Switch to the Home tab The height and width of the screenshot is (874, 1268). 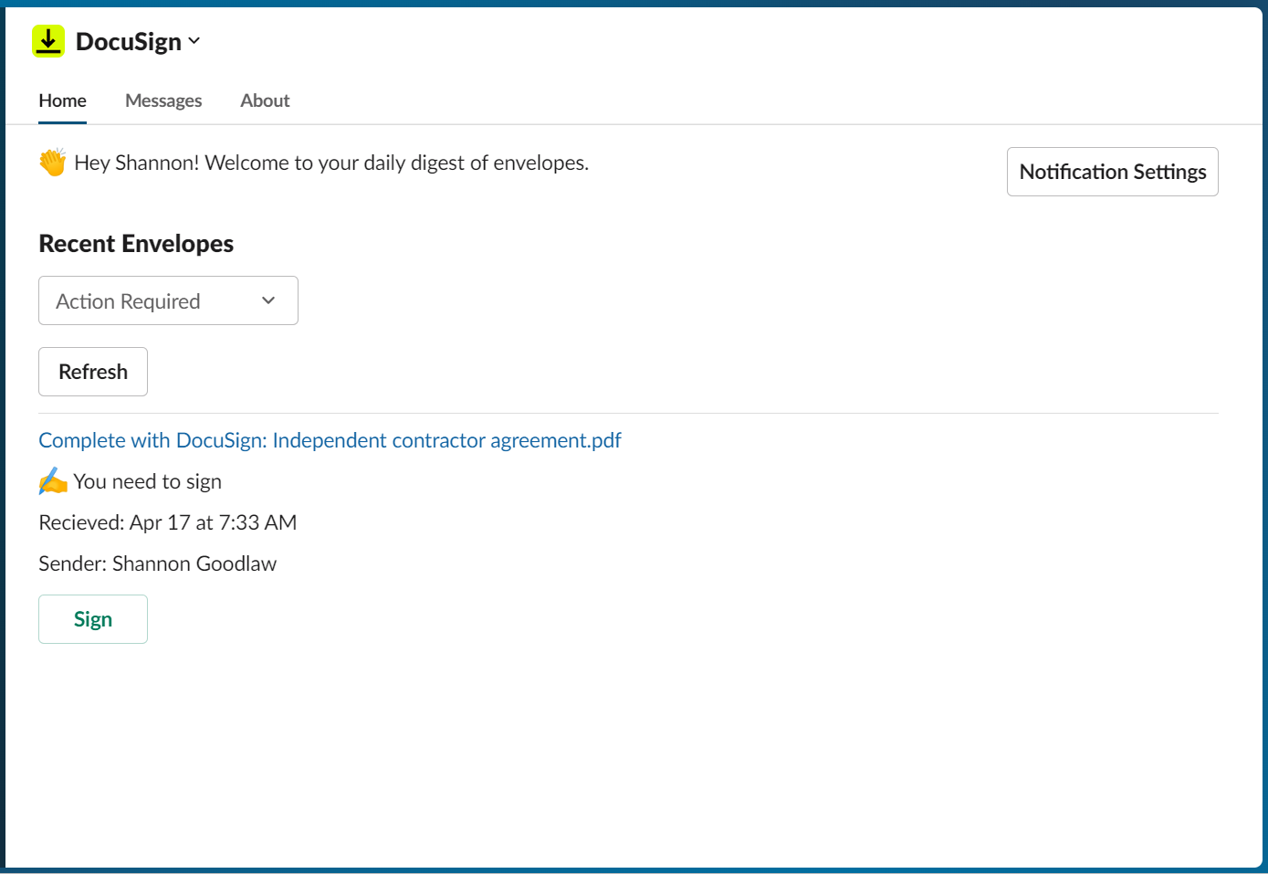pyautogui.click(x=62, y=100)
